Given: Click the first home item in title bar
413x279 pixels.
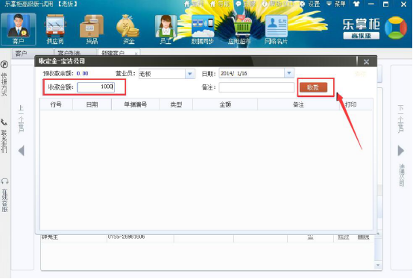Looking at the screenshot, I should coord(194,4).
